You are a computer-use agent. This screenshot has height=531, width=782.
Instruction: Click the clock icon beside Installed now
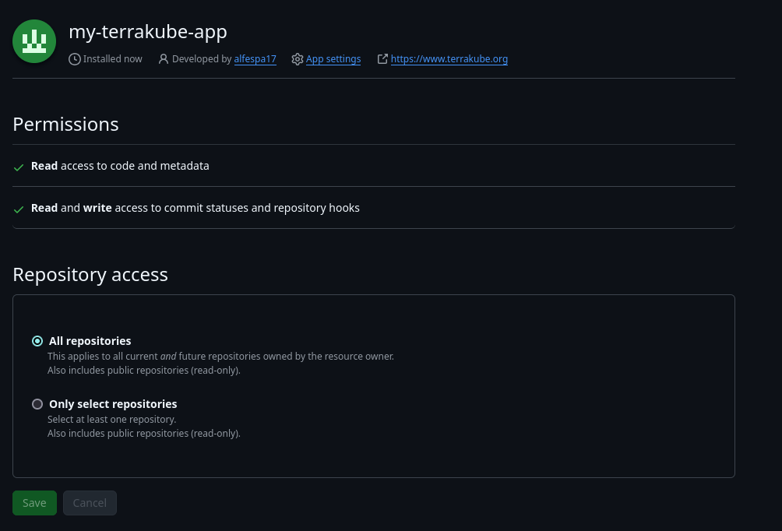(x=75, y=59)
